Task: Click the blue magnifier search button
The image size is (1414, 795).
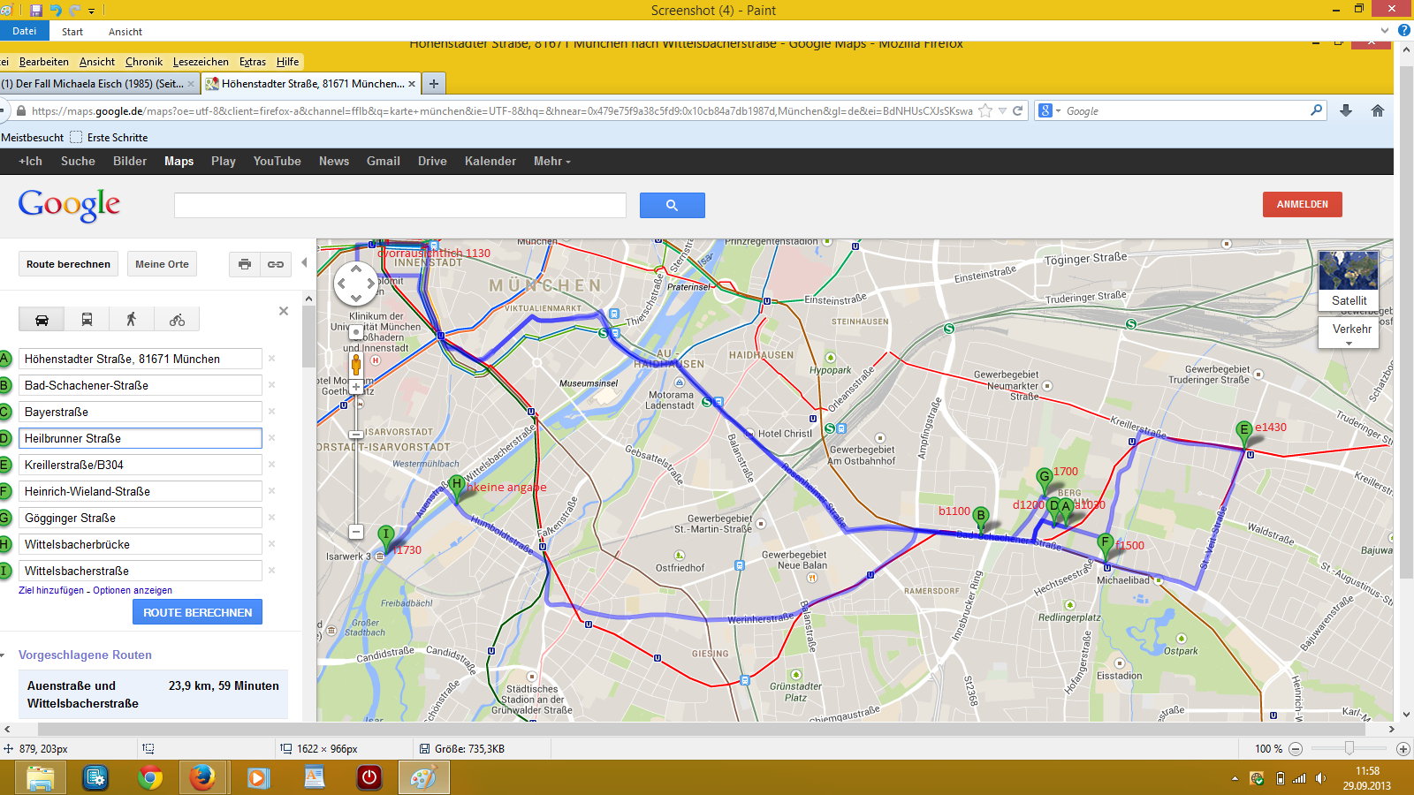Action: click(672, 205)
